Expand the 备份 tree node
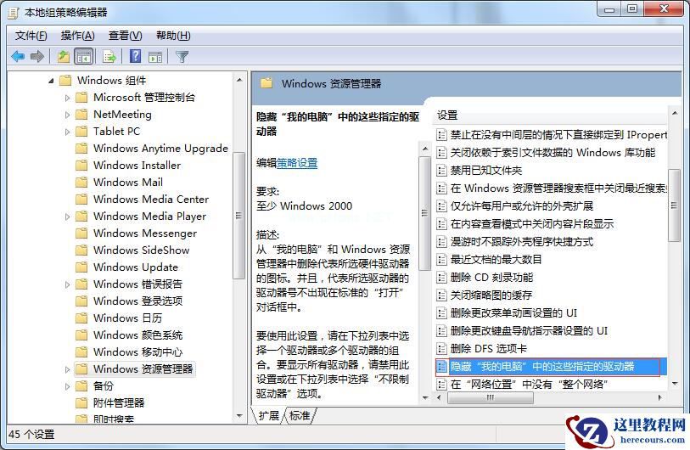Screen dimensions: 690x450 pyautogui.click(x=67, y=386)
